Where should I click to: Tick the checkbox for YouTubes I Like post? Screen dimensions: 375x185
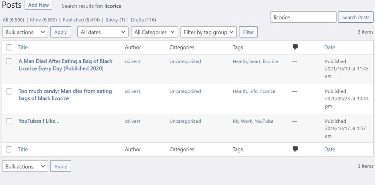[x=9, y=121]
